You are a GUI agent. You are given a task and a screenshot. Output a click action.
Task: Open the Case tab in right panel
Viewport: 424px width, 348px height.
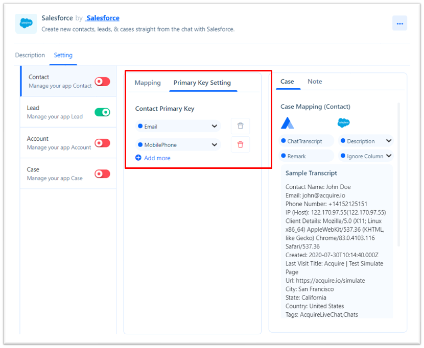coord(287,81)
